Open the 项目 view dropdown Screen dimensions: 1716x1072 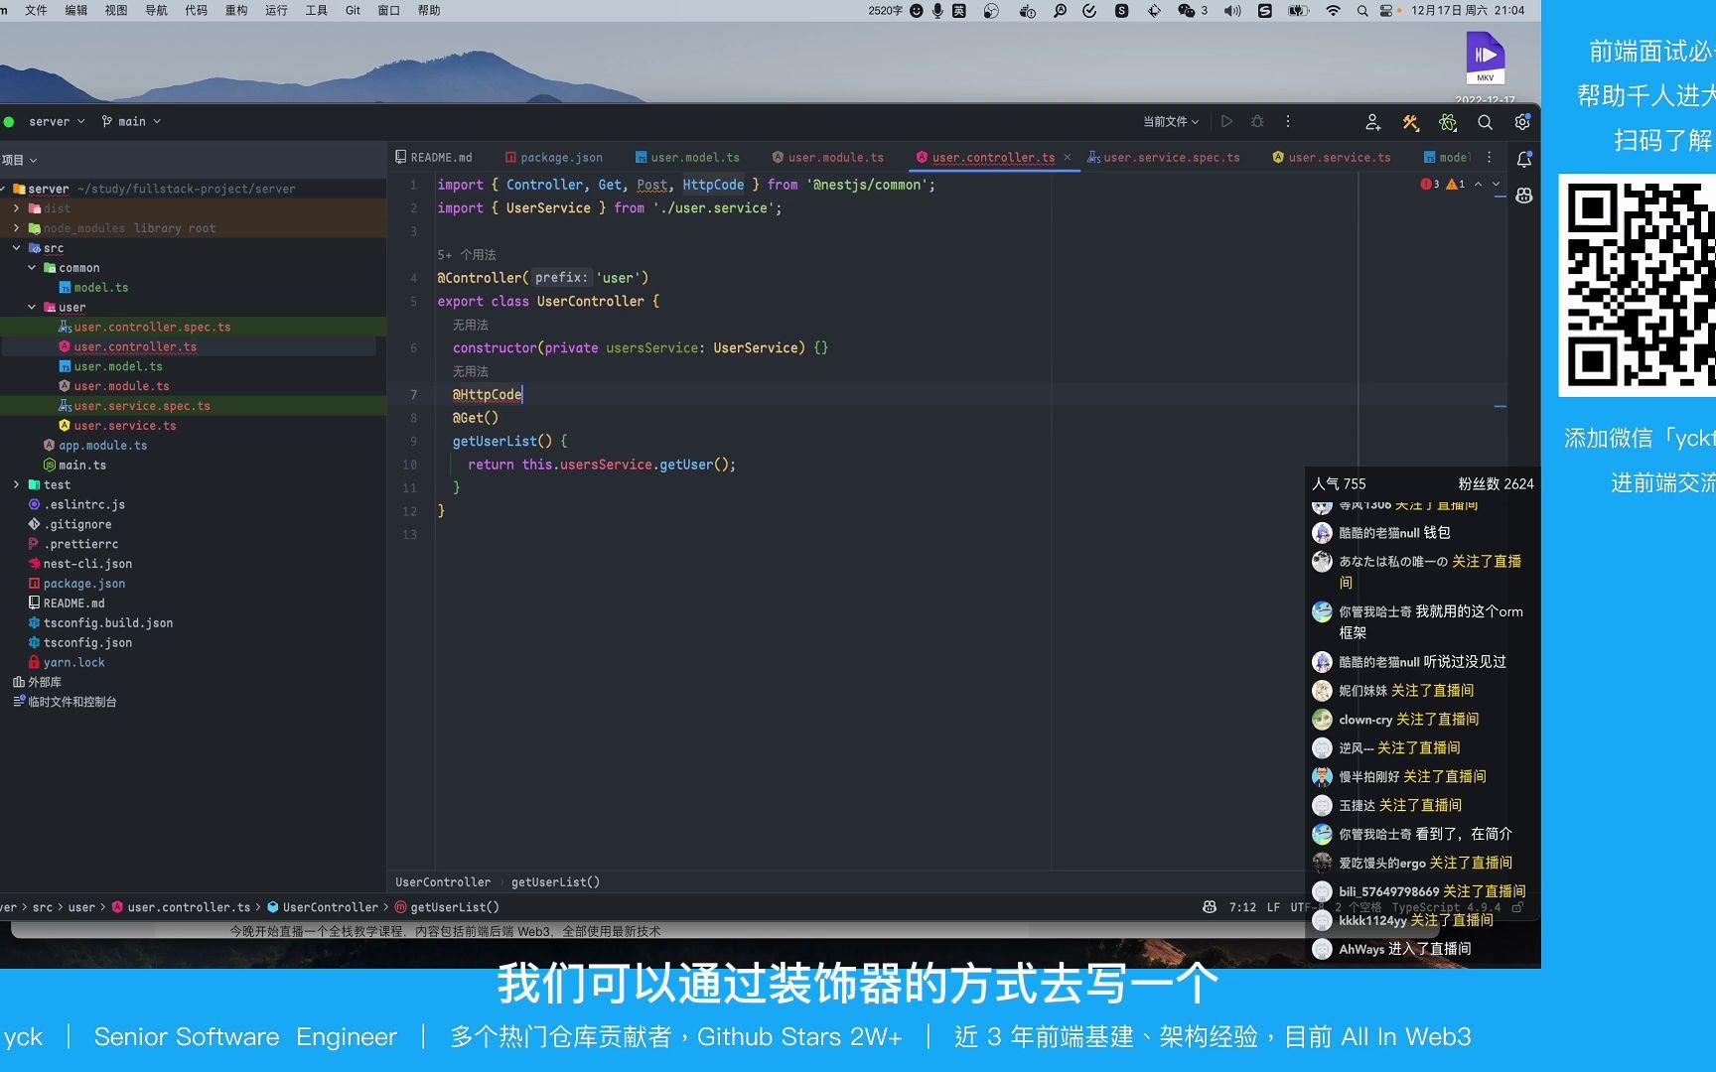click(x=19, y=160)
